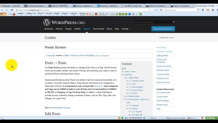Open the Advanced Topics sidebar link
The image size is (218, 123).
[x=163, y=70]
